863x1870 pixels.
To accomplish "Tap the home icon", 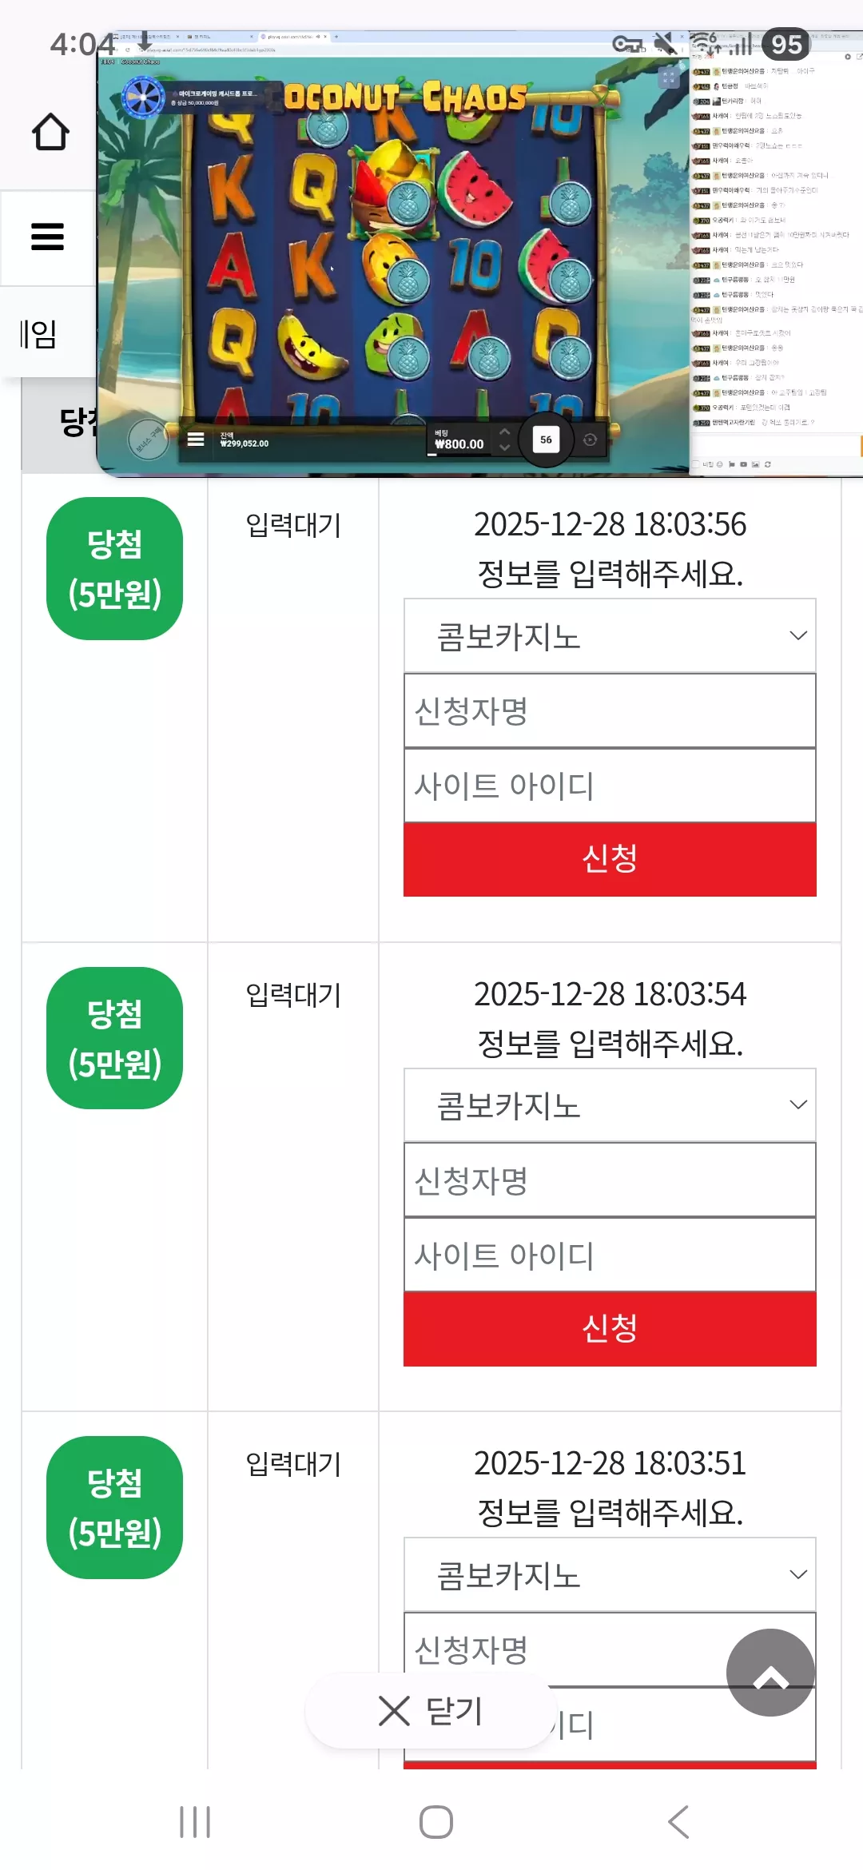I will coord(50,132).
